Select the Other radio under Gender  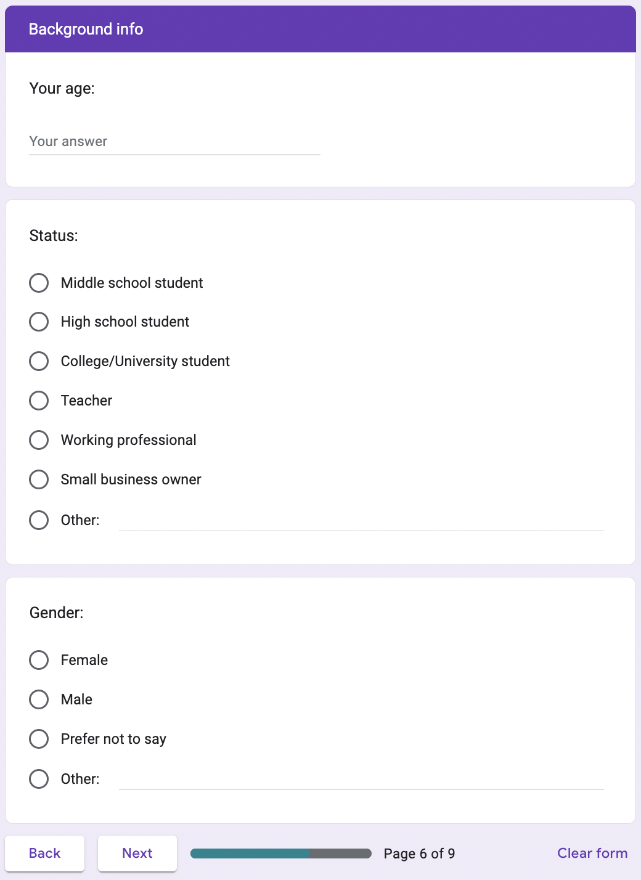point(39,779)
